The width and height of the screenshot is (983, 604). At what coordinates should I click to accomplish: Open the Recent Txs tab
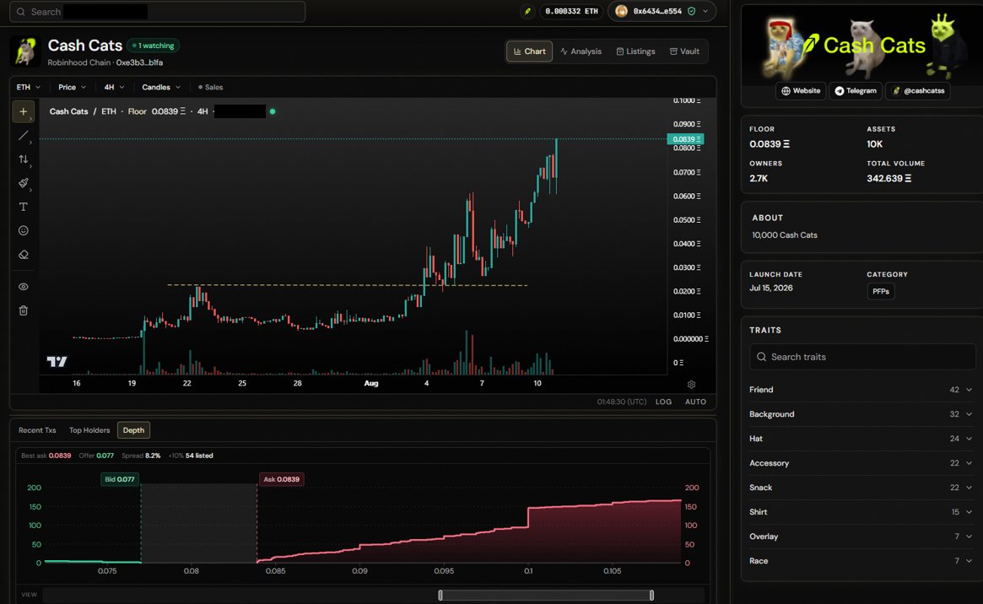click(x=37, y=430)
